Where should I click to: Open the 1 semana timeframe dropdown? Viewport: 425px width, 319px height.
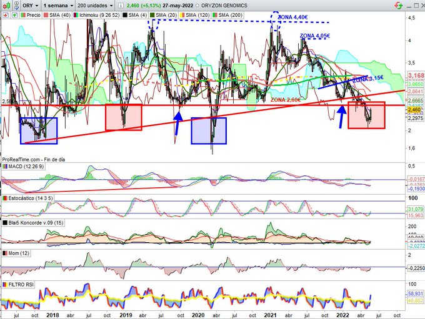tap(58, 6)
